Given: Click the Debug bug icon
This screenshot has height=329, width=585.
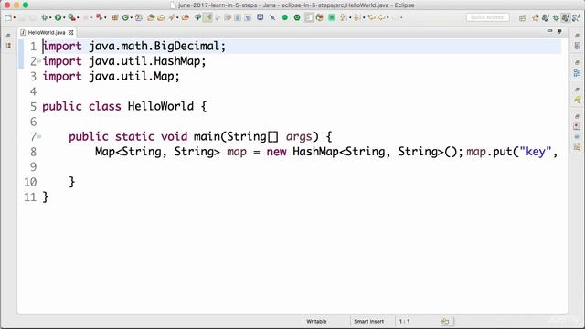Looking at the screenshot, I should 45,17.
